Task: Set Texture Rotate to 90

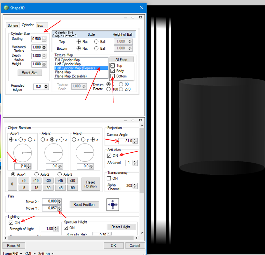Action: click(x=121, y=84)
